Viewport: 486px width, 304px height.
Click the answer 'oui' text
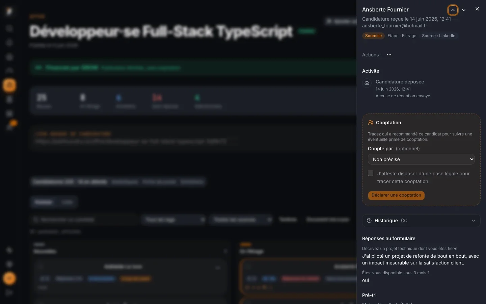(366, 280)
